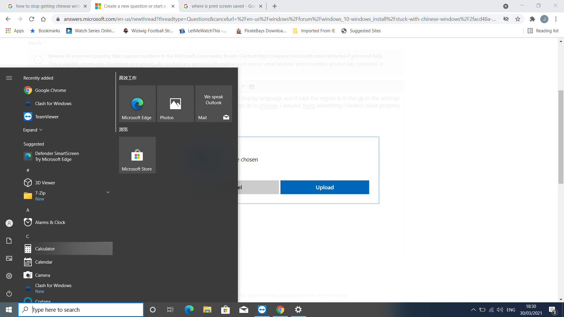
Task: Open the Photos tile
Action: [175, 104]
